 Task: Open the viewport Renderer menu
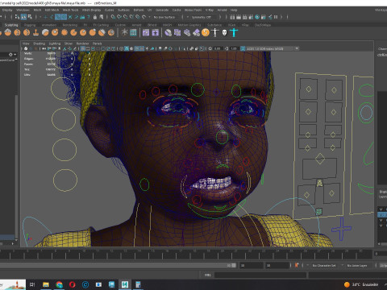pyautogui.click(x=82, y=43)
